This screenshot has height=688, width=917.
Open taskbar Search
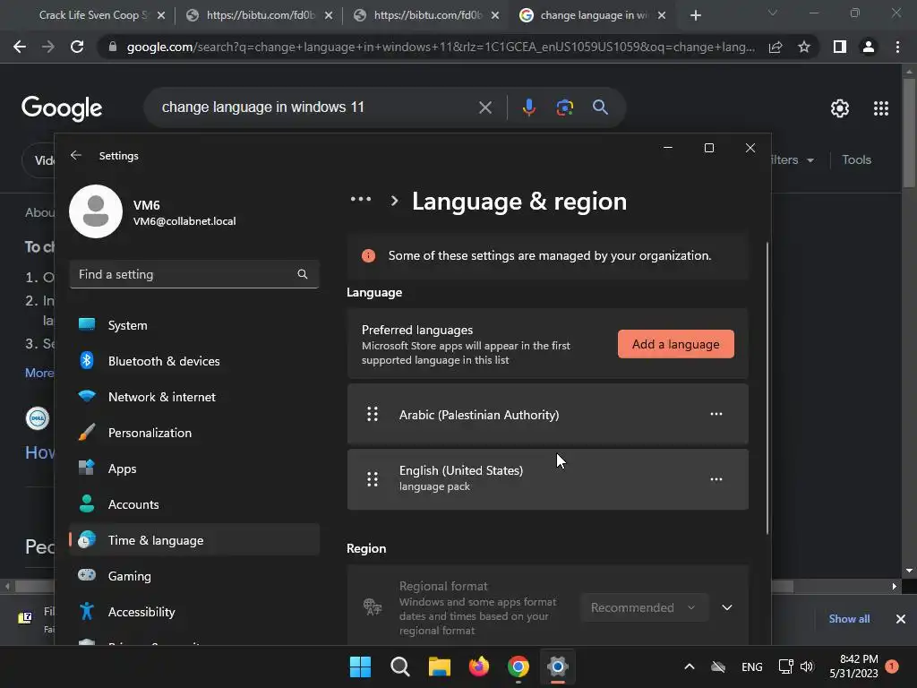click(x=400, y=666)
